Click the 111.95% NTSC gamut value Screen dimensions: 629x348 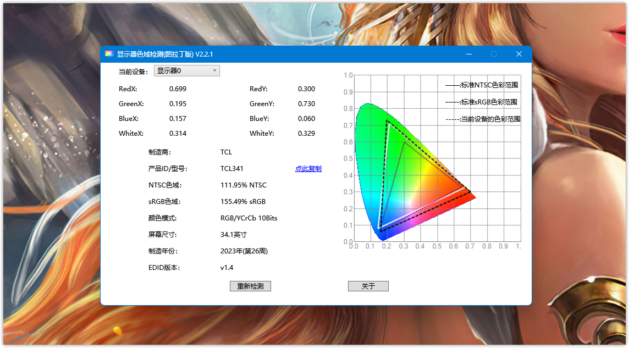click(x=243, y=185)
